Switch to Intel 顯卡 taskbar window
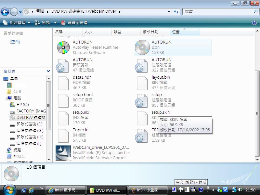 click(65, 190)
